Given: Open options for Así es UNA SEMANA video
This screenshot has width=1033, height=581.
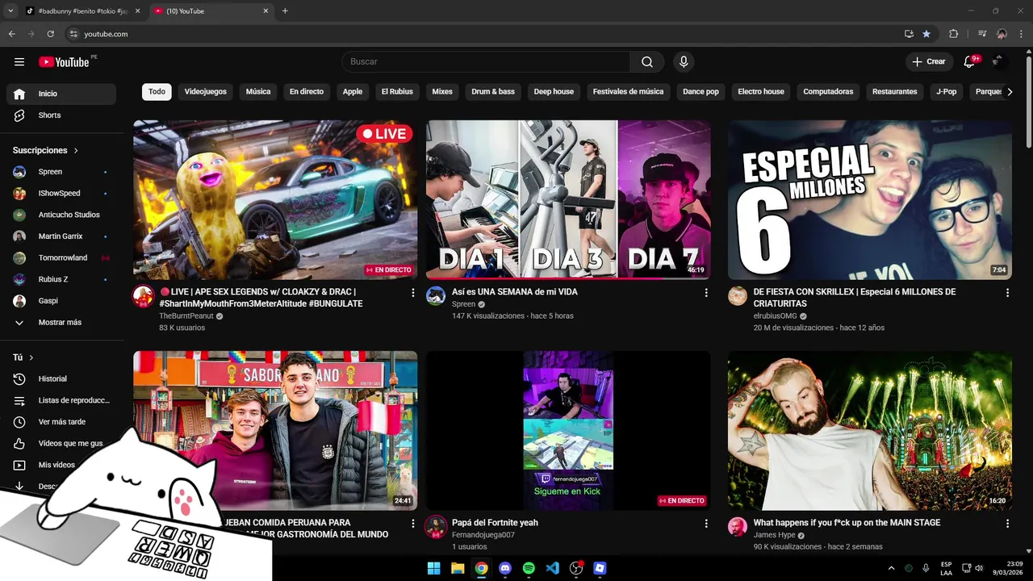Looking at the screenshot, I should click(x=706, y=293).
